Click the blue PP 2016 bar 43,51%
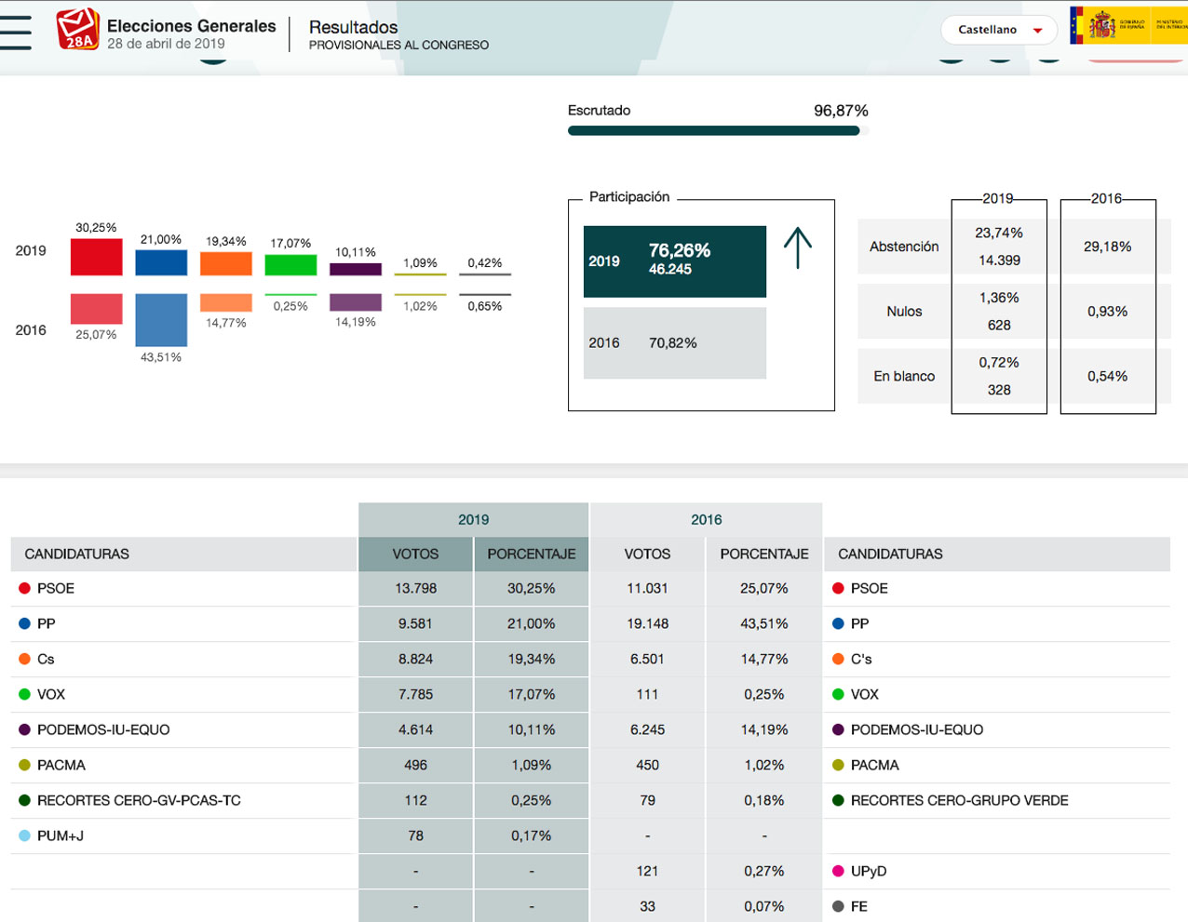Screen dimensions: 1188x922 161,320
